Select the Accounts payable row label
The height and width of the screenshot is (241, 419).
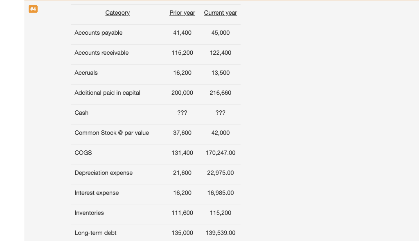(98, 33)
